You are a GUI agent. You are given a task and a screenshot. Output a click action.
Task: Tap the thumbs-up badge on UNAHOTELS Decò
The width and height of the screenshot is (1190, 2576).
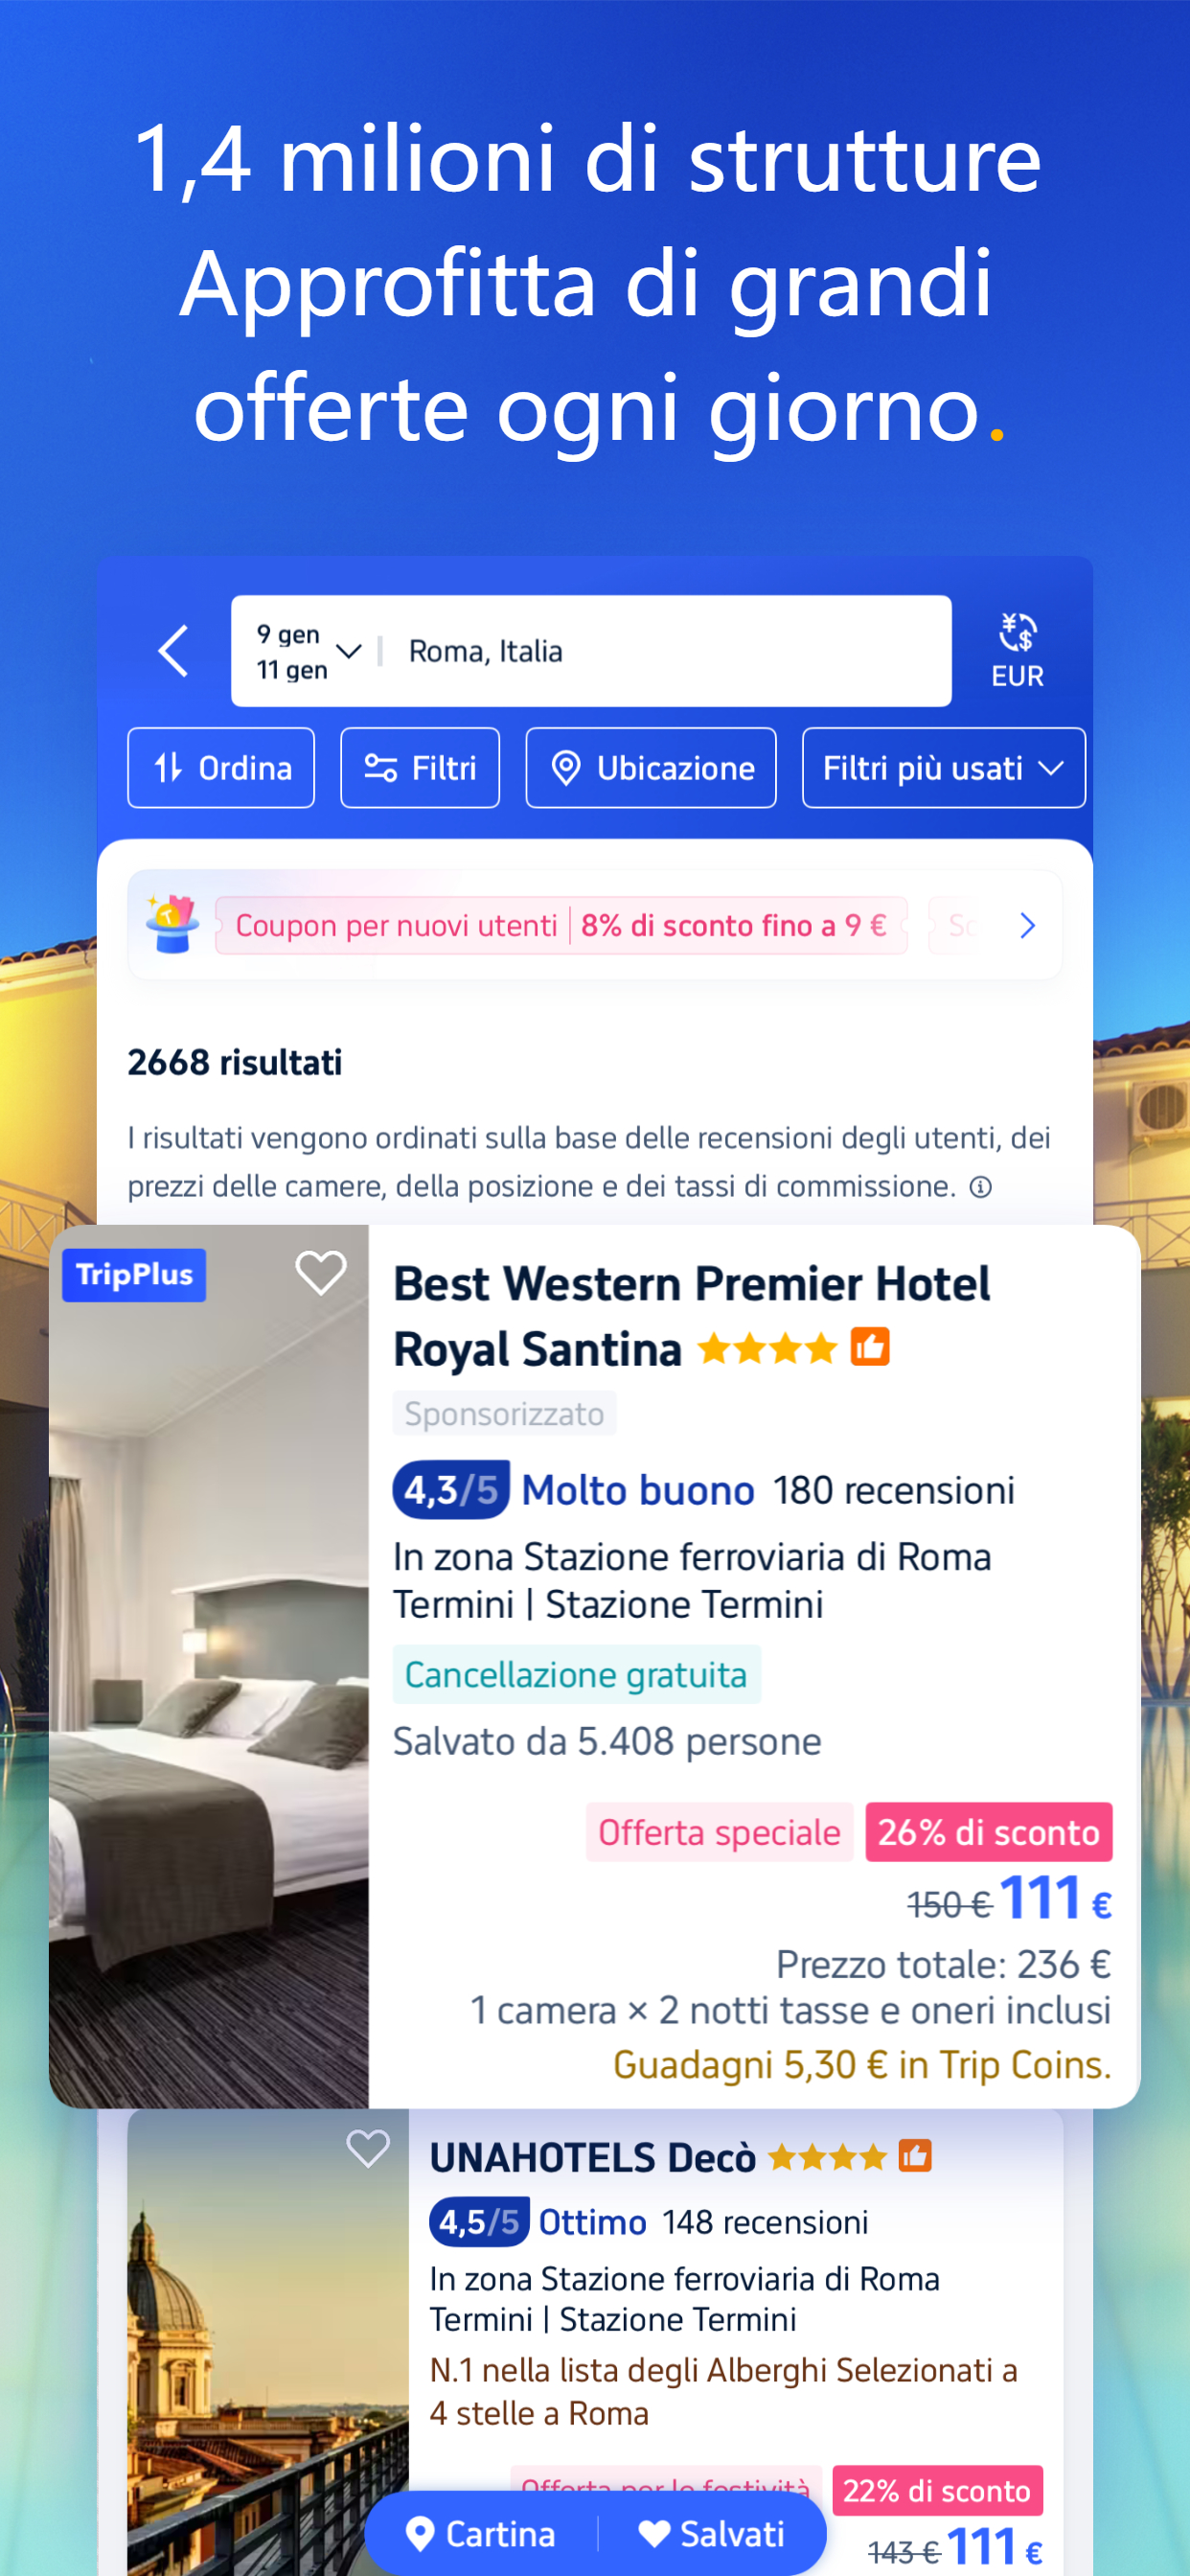pos(915,2155)
